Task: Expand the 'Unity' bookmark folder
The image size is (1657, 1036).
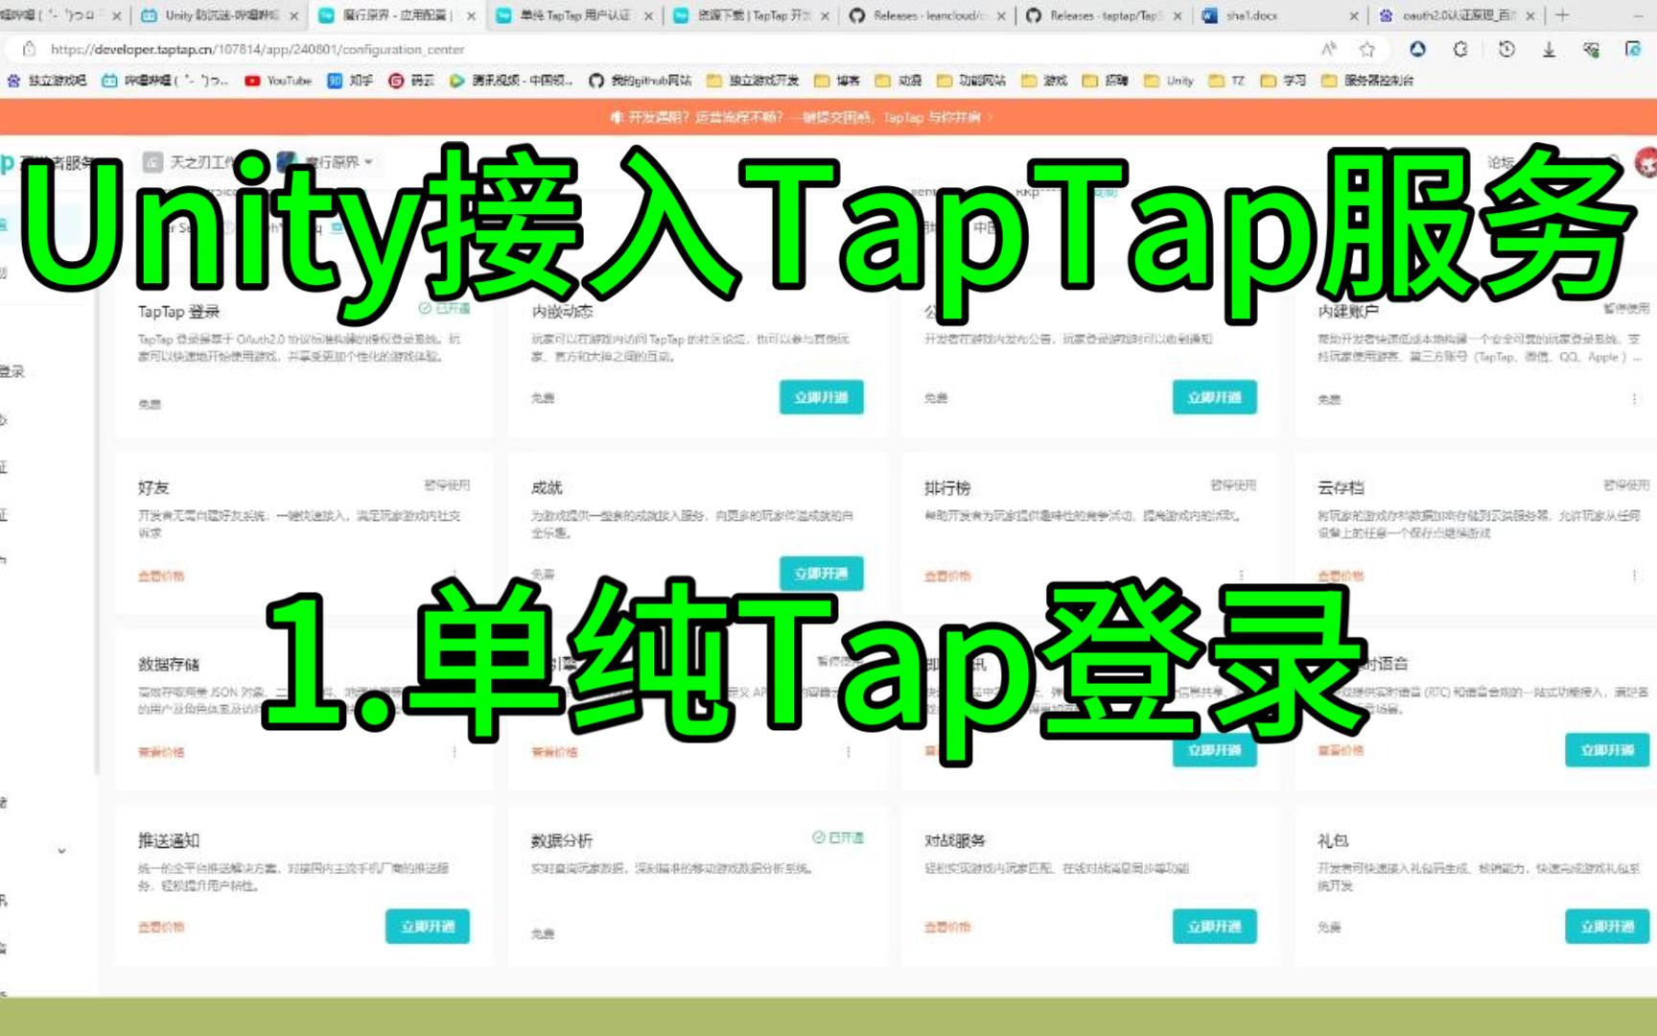Action: coord(1169,81)
